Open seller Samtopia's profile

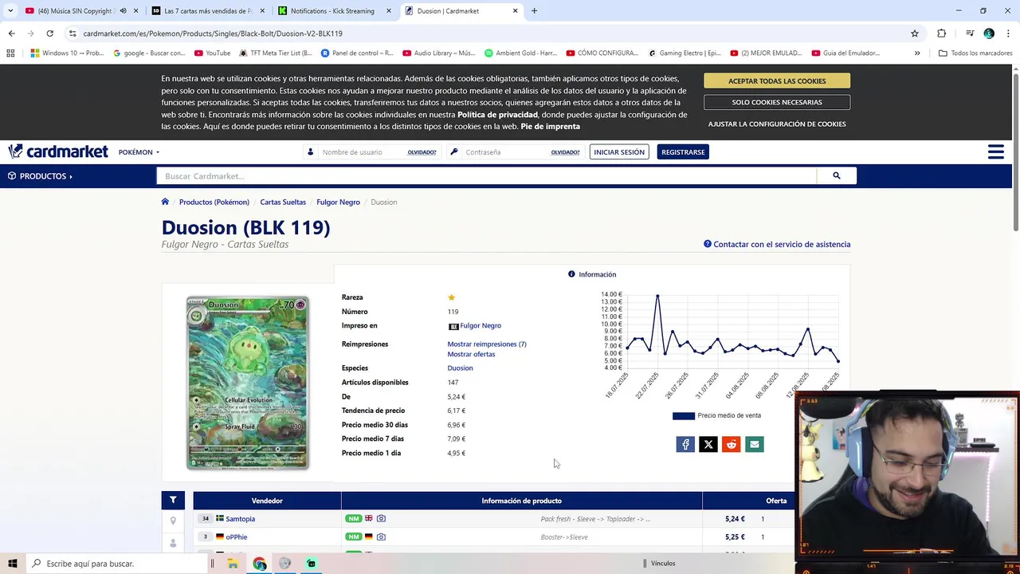(240, 519)
